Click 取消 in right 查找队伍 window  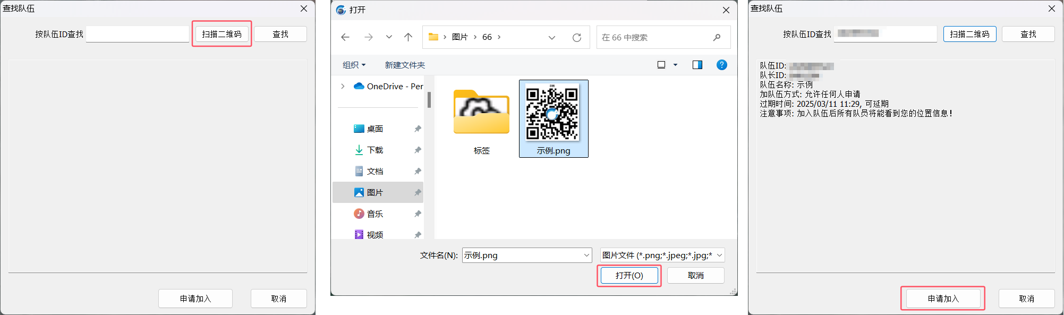[1027, 299]
